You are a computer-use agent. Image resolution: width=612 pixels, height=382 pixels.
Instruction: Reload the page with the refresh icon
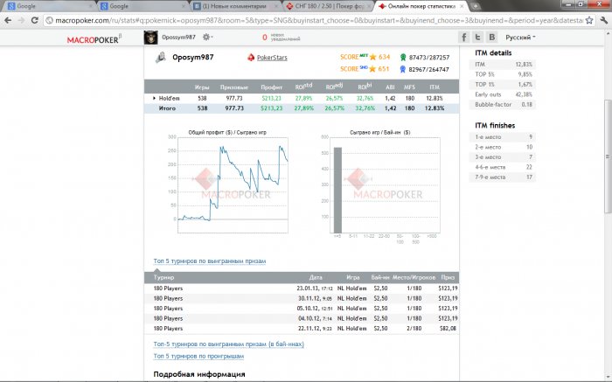coord(34,20)
